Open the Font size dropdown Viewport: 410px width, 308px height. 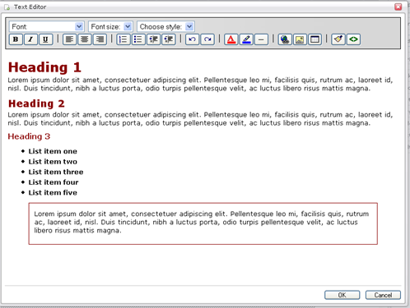(110, 26)
